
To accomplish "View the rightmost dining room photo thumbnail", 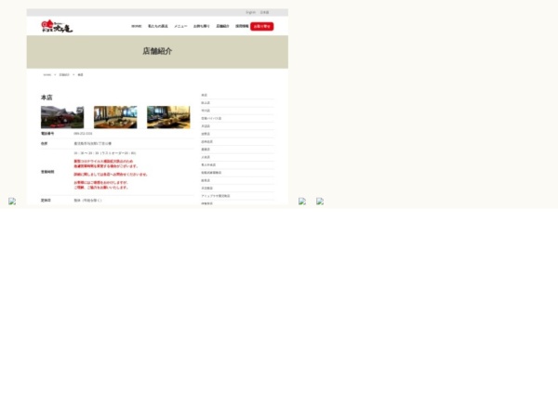I will (168, 117).
